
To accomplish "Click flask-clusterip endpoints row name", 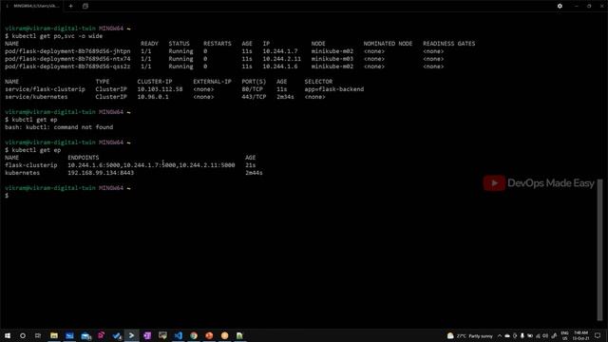I will point(30,165).
